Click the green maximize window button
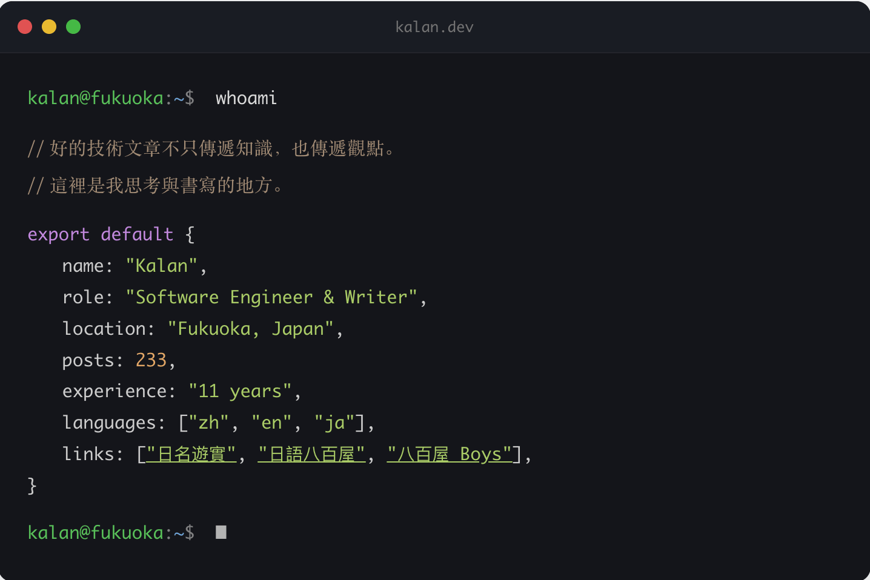The height and width of the screenshot is (580, 870). [x=73, y=27]
